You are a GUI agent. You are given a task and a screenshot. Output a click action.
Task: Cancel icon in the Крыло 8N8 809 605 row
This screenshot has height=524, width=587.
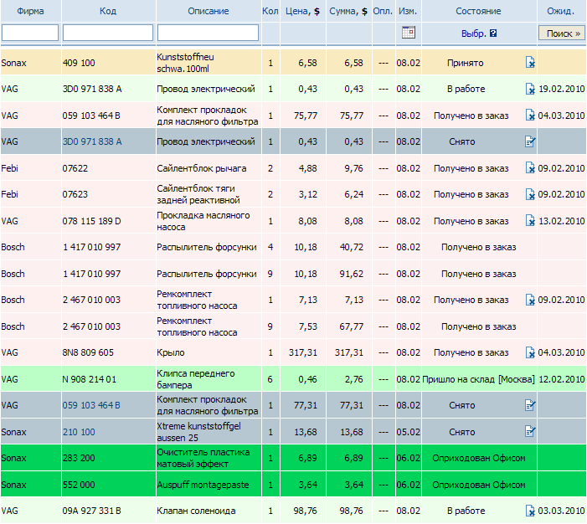click(x=530, y=352)
